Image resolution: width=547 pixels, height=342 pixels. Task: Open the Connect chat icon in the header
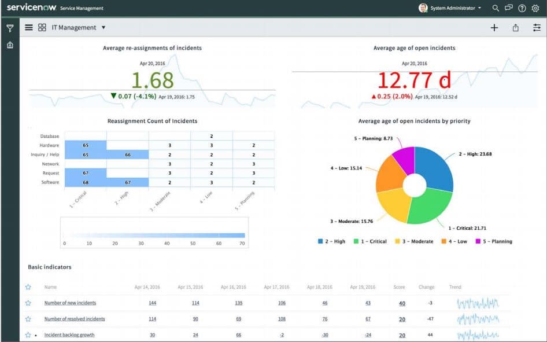[x=508, y=8]
